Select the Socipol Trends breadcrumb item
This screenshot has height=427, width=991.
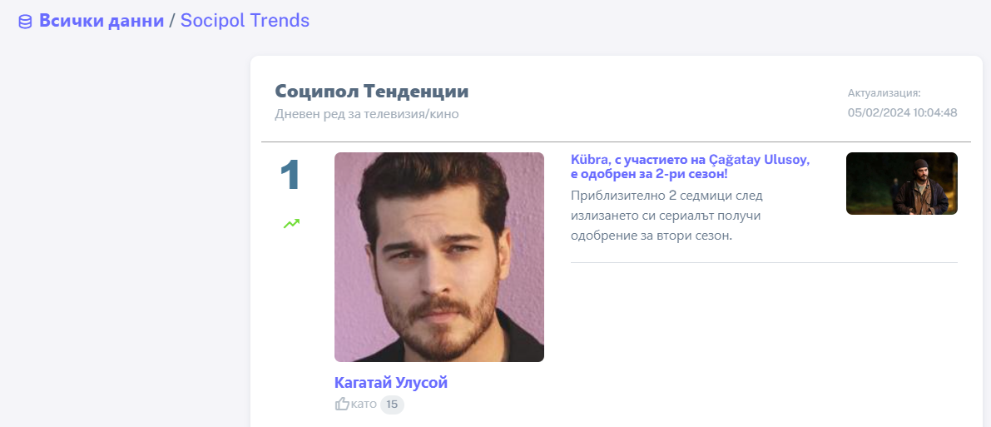245,21
